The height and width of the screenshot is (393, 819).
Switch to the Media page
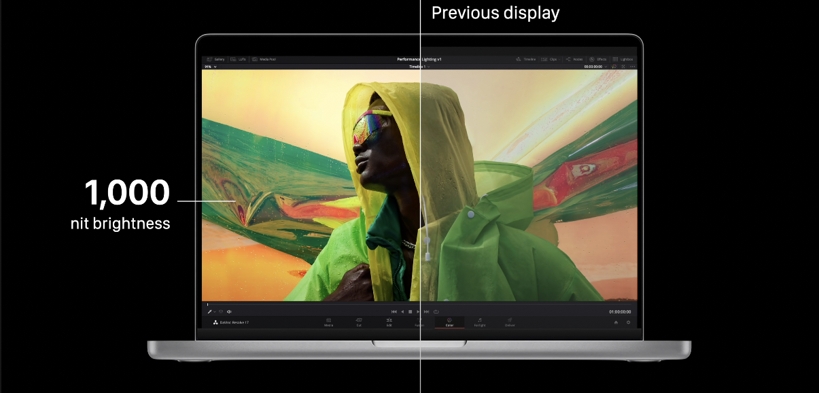[328, 322]
